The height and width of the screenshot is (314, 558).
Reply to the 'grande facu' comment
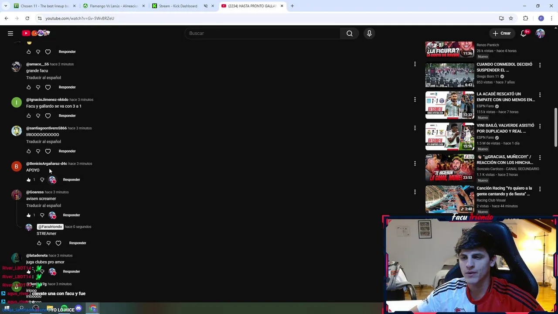pos(67,87)
